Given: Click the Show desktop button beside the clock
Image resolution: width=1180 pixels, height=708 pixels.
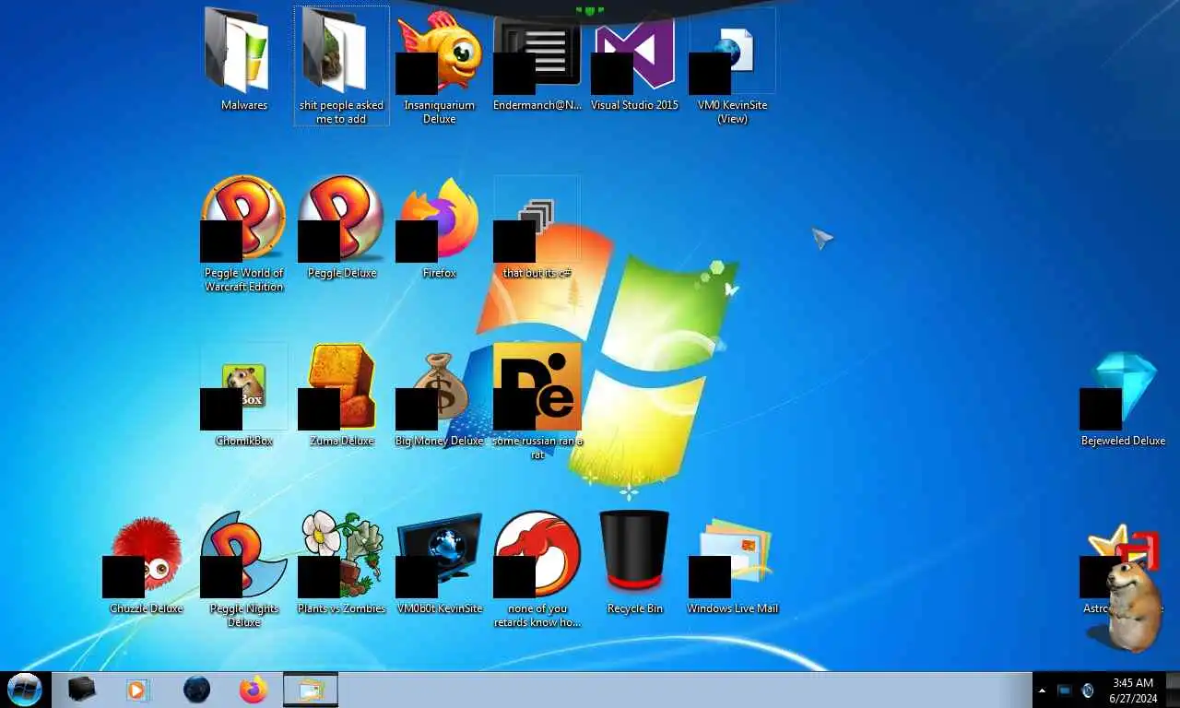Looking at the screenshot, I should [1173, 690].
